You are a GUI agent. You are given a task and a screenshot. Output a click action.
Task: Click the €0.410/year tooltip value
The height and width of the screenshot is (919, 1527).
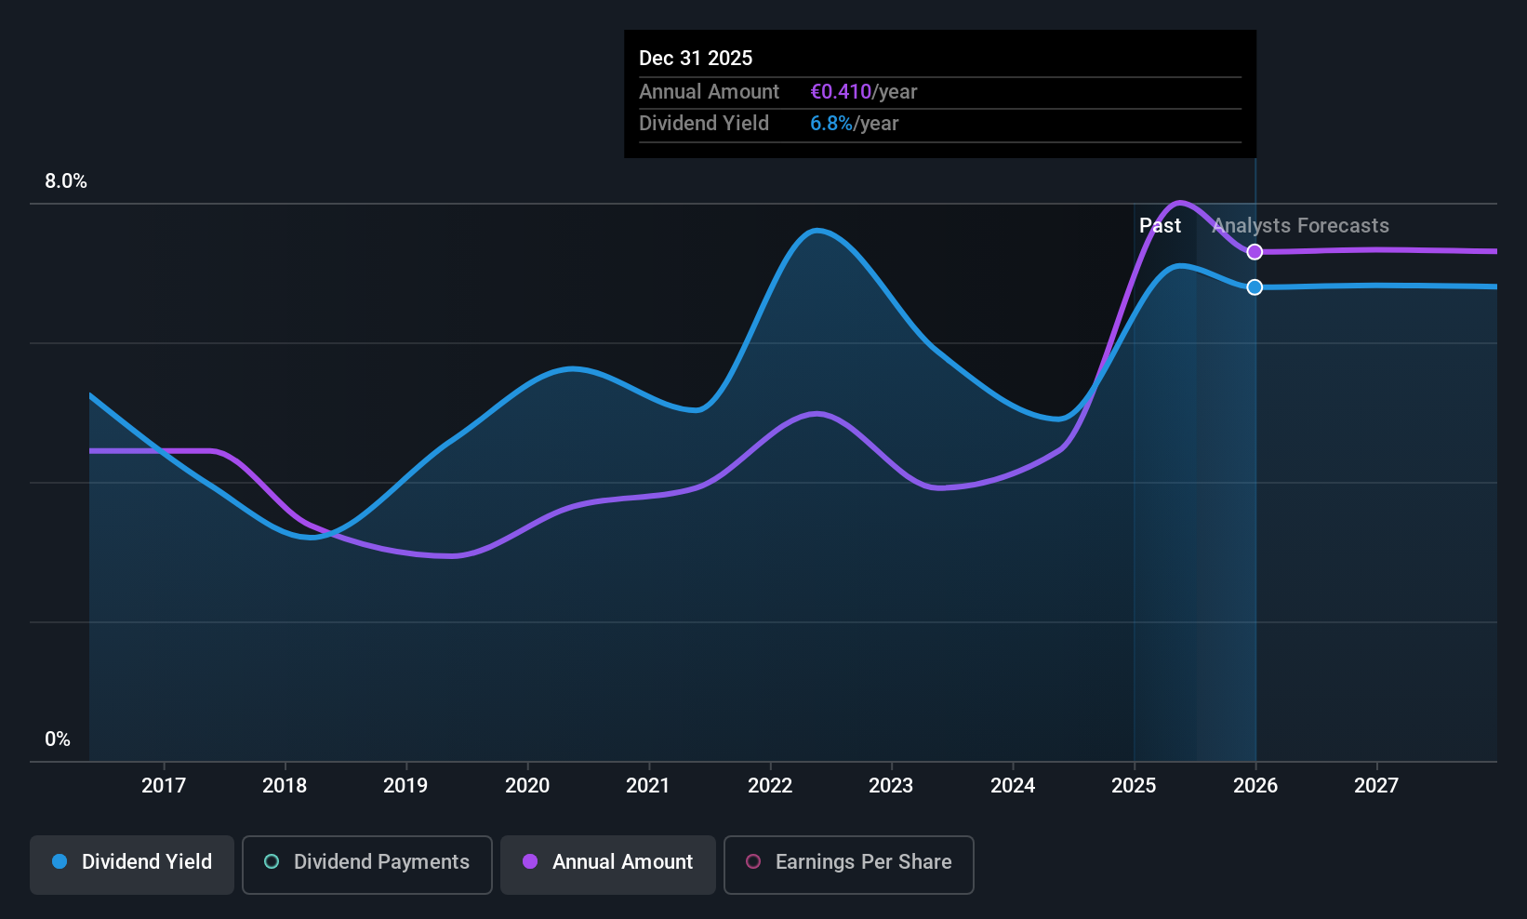[864, 92]
